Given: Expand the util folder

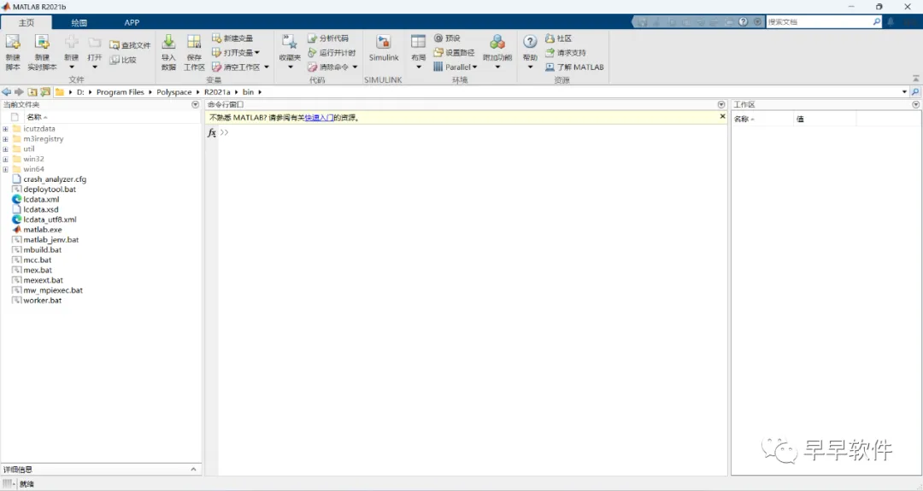Looking at the screenshot, I should pyautogui.click(x=5, y=149).
